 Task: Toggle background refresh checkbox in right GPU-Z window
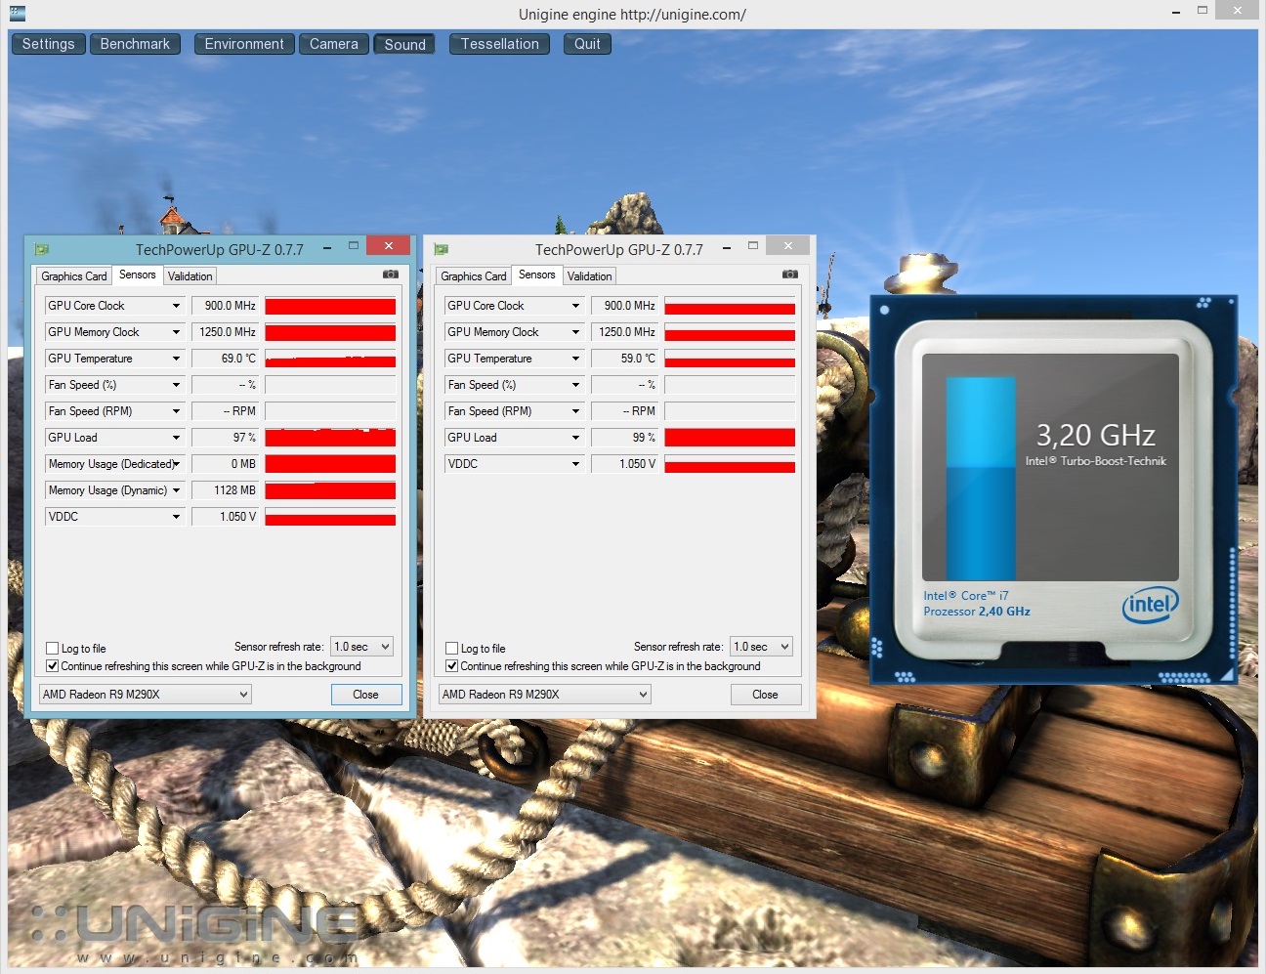tap(452, 666)
